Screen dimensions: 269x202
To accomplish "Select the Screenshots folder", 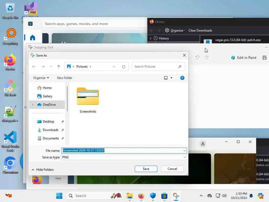I will coord(88,100).
